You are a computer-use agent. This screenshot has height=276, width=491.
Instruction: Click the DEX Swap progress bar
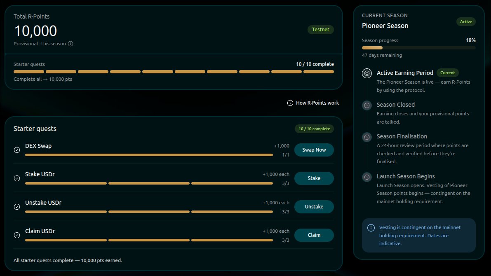pyautogui.click(x=149, y=155)
